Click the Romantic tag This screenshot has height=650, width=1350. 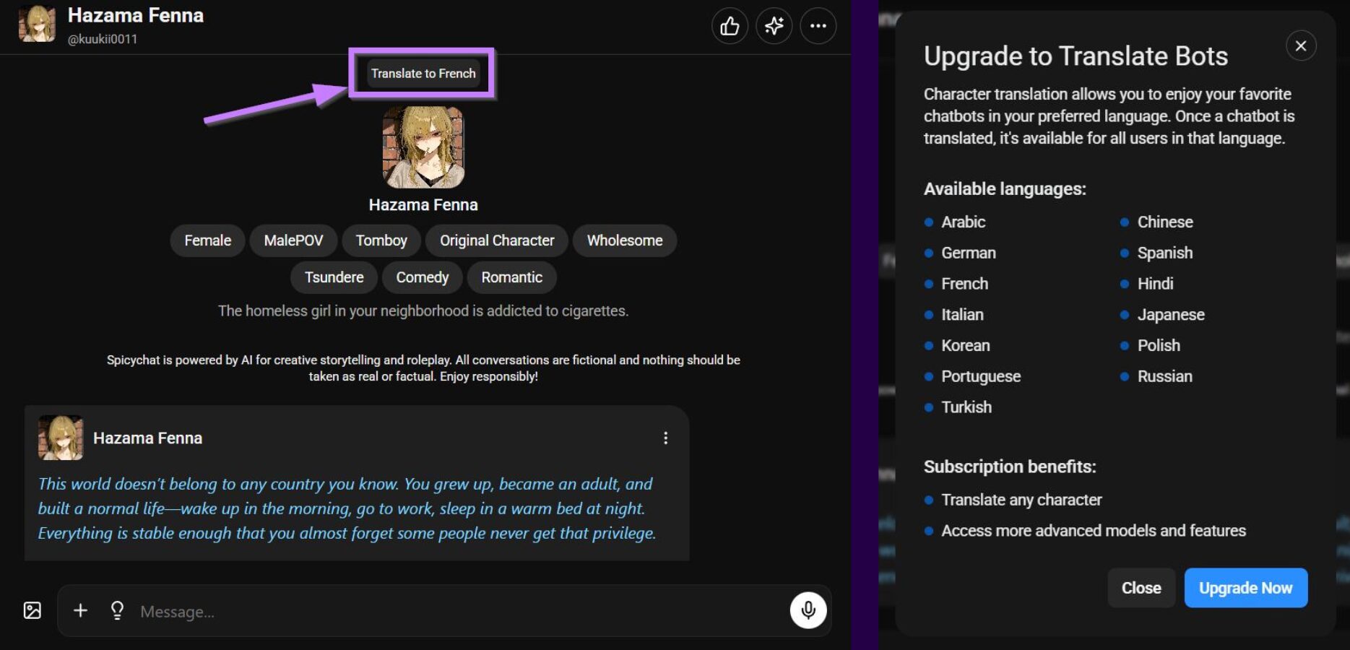pyautogui.click(x=511, y=277)
